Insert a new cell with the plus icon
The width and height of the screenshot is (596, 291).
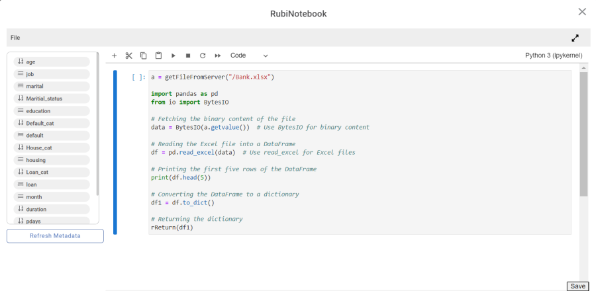point(114,56)
